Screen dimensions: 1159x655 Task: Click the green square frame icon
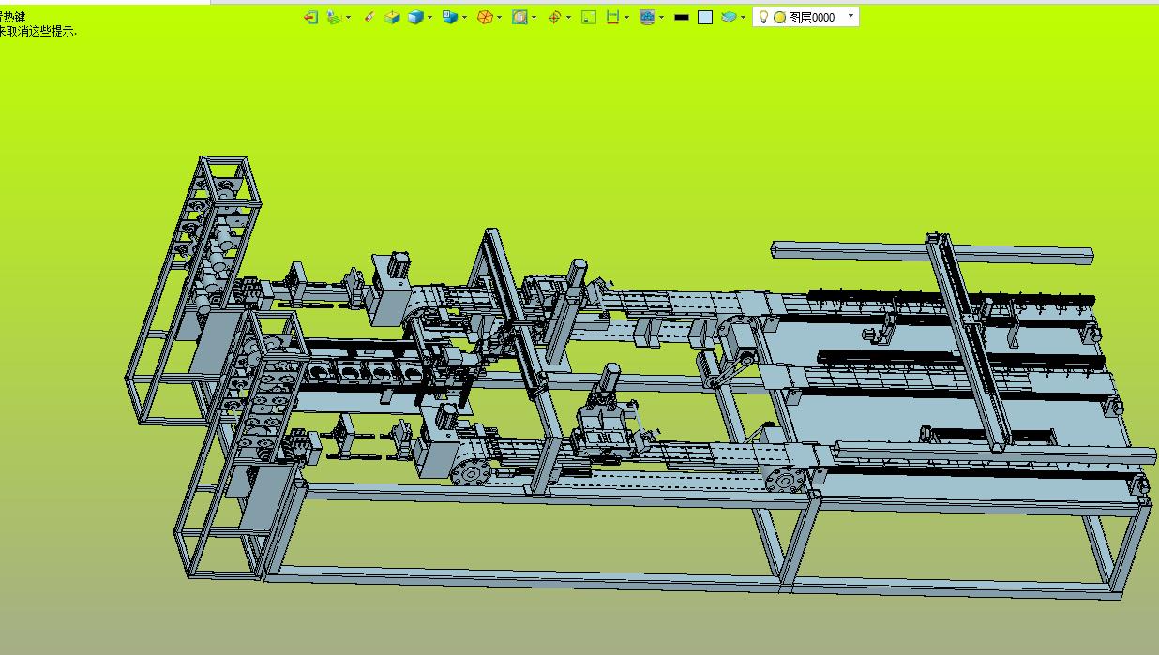click(589, 17)
